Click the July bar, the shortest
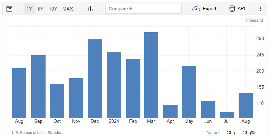Viewport: 269px width, 138px height. pos(227,115)
